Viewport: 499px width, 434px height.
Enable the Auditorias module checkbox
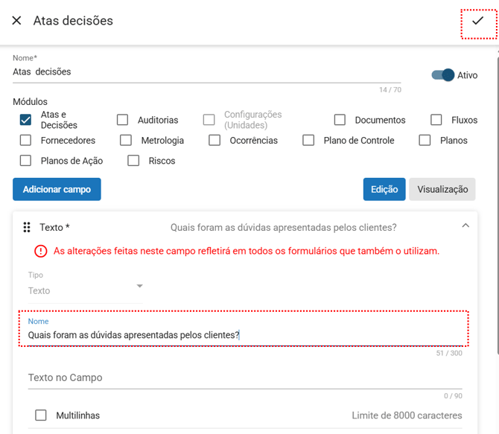click(x=123, y=120)
